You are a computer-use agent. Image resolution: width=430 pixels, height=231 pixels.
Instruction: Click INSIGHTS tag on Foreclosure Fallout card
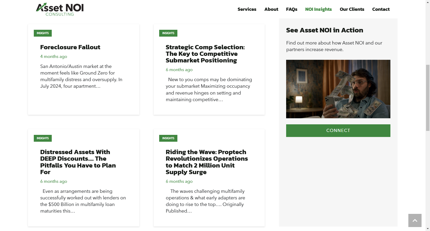[43, 33]
